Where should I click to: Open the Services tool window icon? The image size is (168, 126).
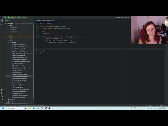pyautogui.click(x=2, y=93)
